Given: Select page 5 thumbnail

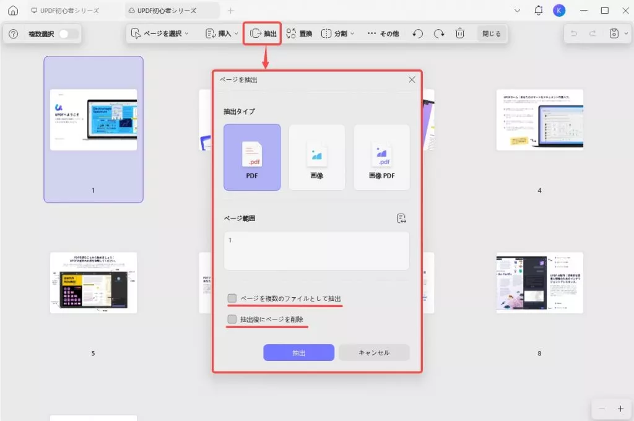Looking at the screenshot, I should [x=93, y=283].
